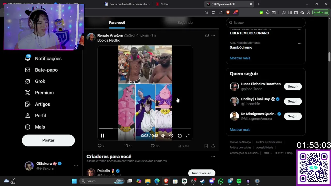Click the Grok icon on Renato's post
This screenshot has height=186, width=331.
207,35
